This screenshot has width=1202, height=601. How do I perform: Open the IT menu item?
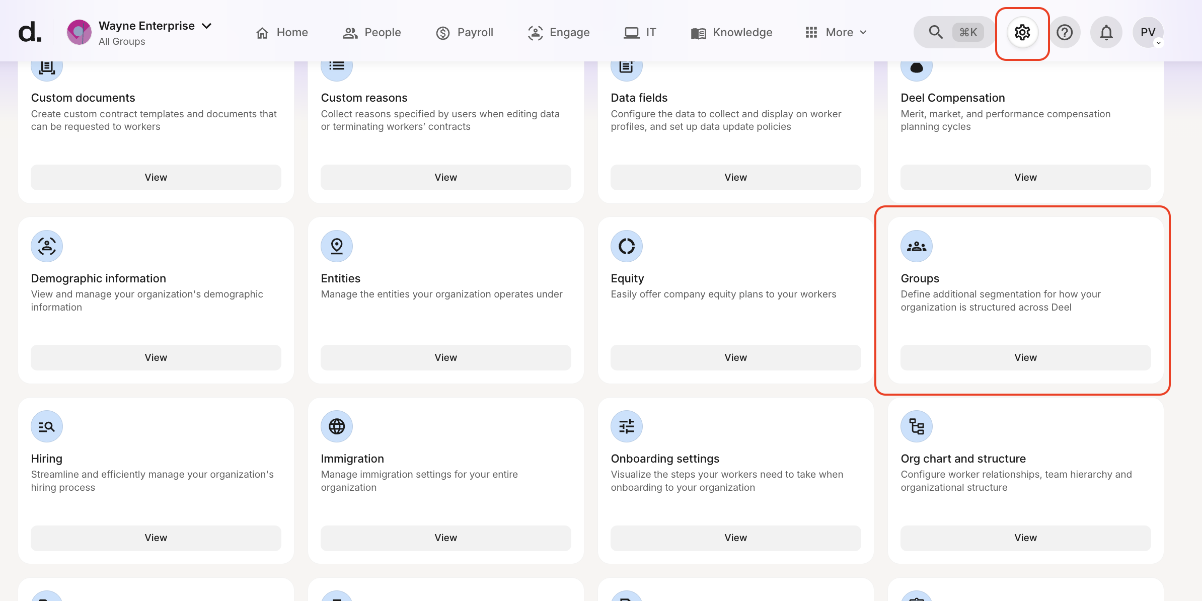[640, 33]
